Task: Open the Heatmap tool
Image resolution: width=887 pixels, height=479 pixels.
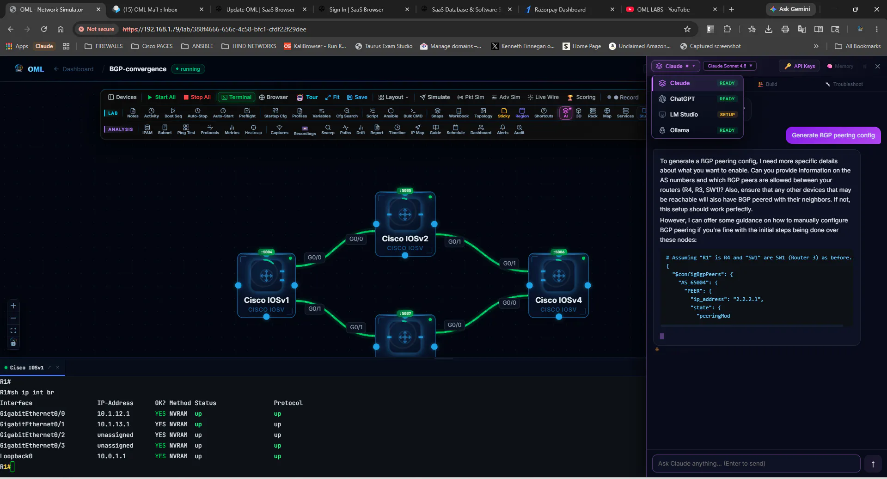Action: (x=253, y=129)
